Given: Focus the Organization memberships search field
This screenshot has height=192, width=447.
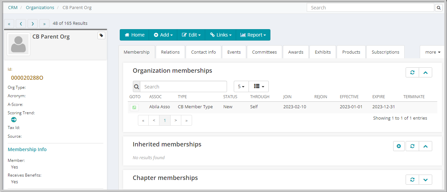Looking at the screenshot, I should (183, 86).
